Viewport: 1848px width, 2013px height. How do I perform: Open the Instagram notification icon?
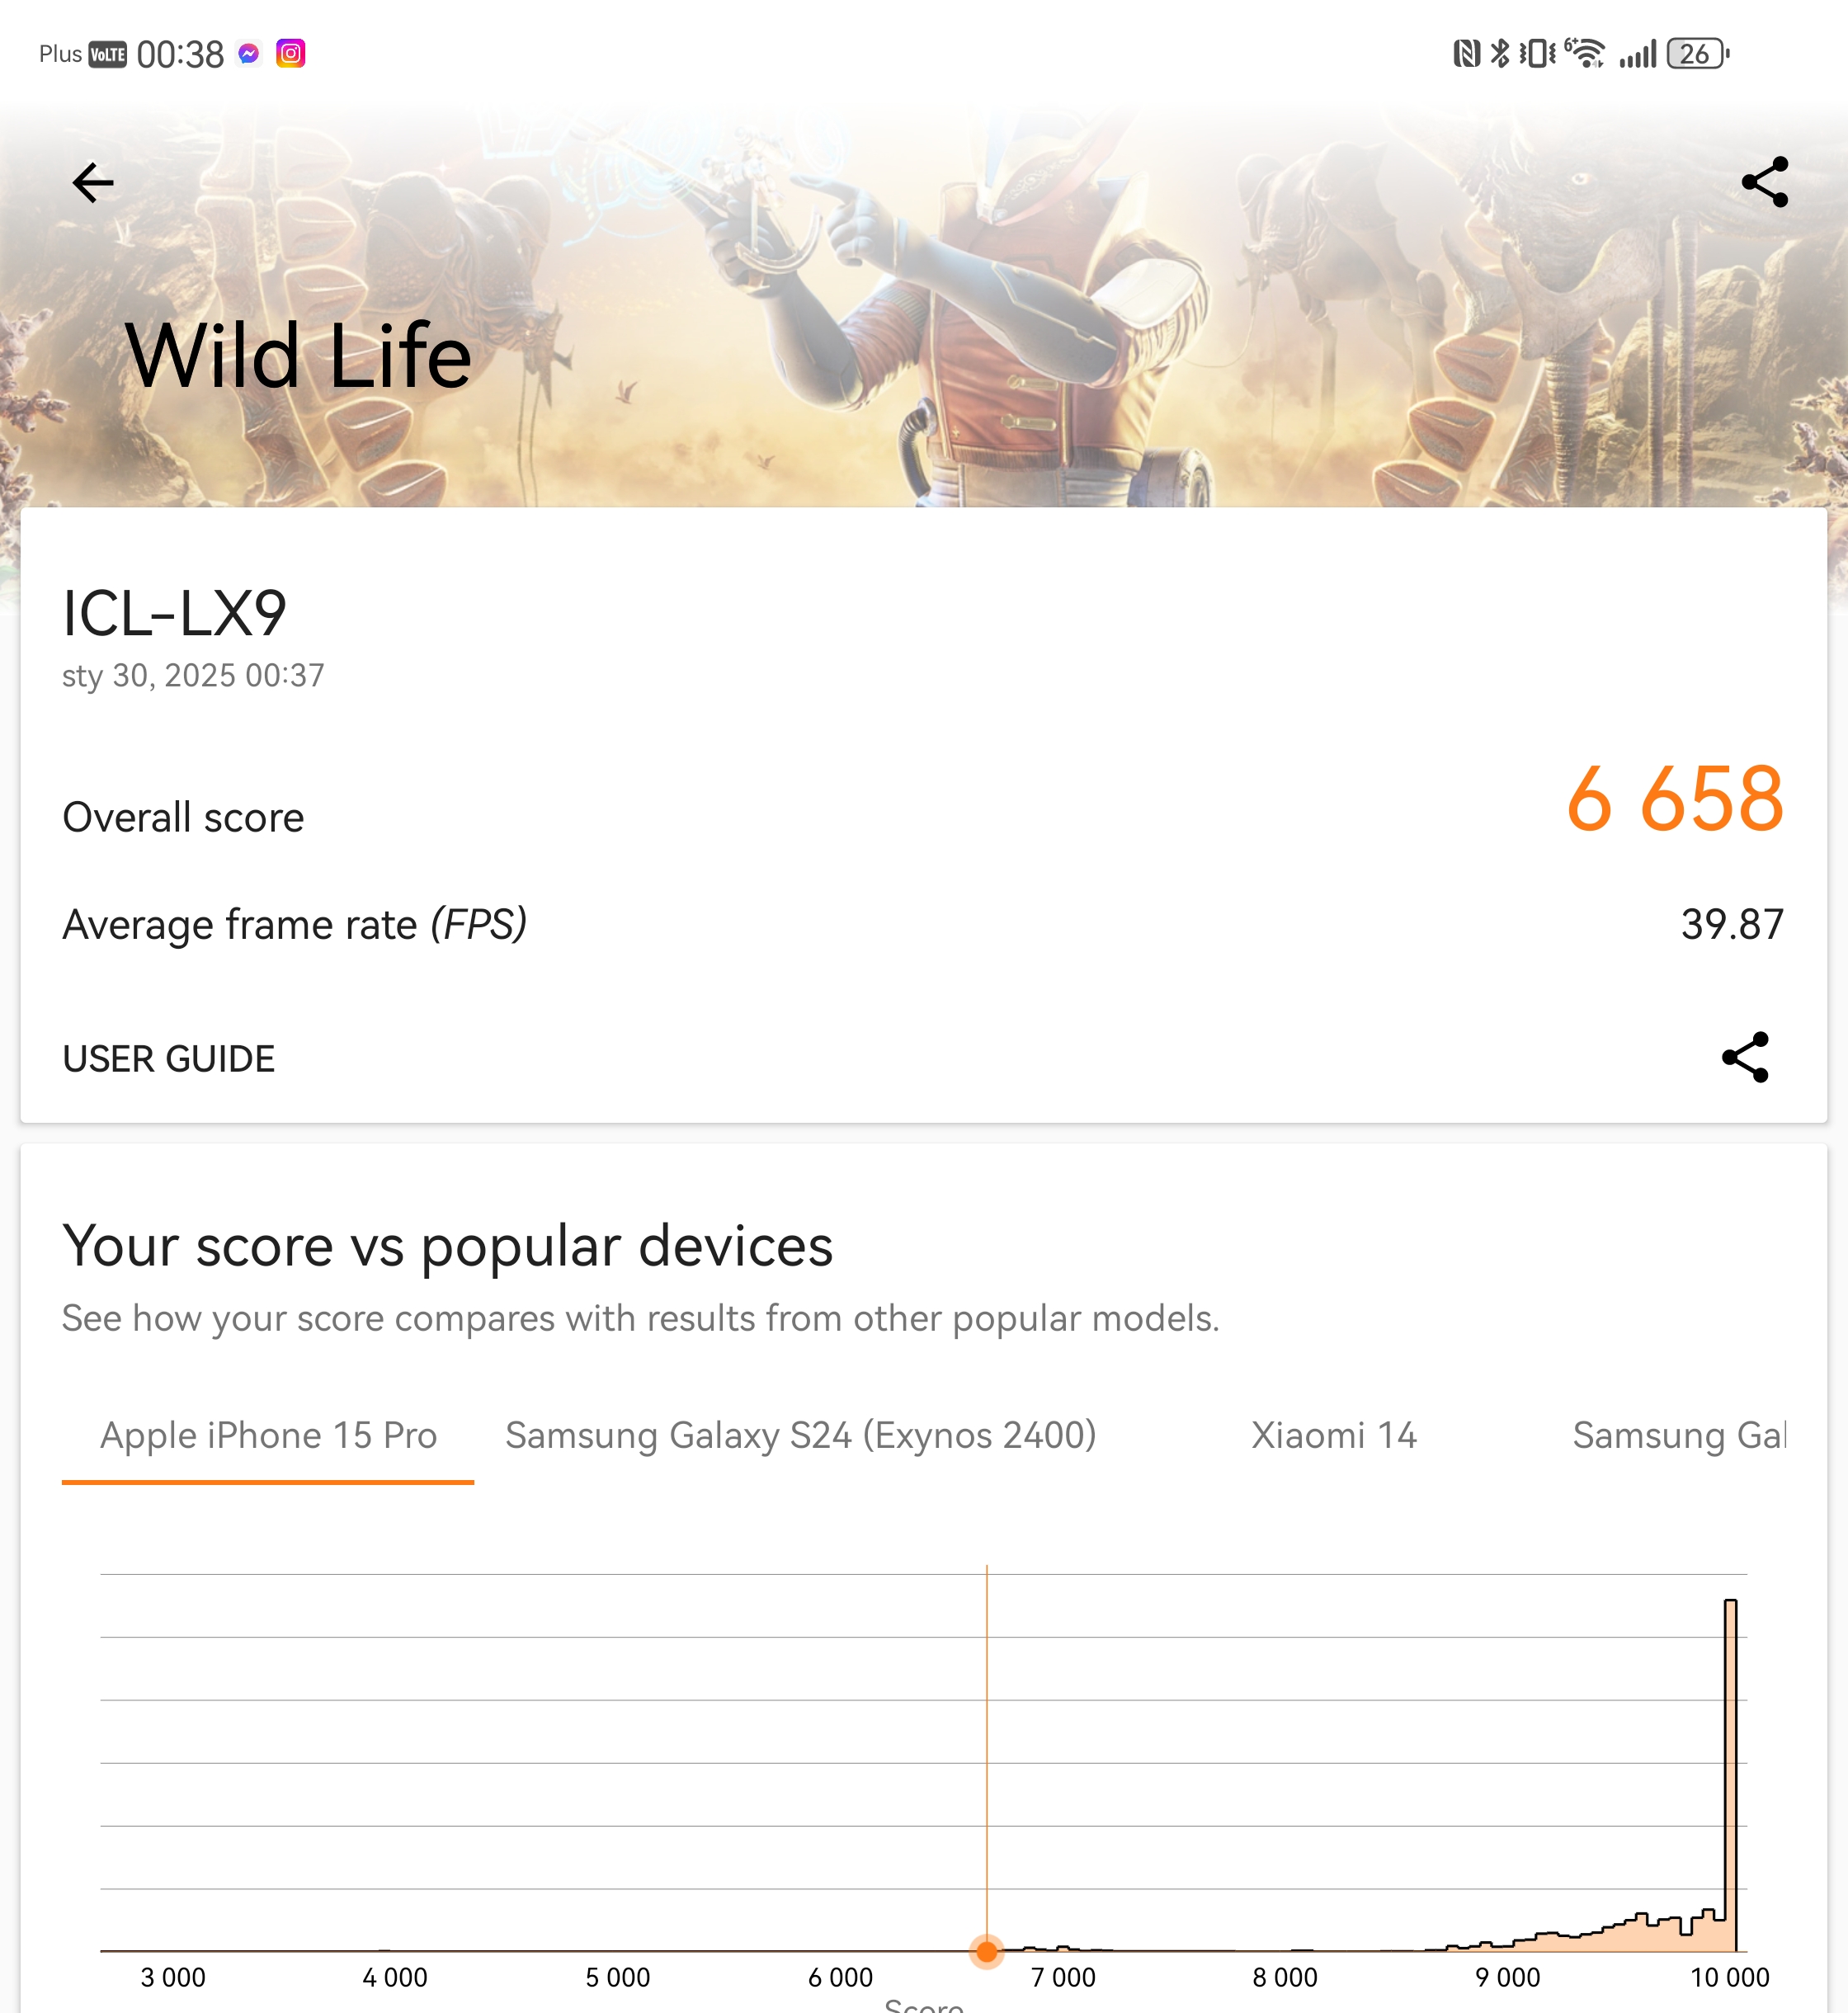tap(291, 53)
